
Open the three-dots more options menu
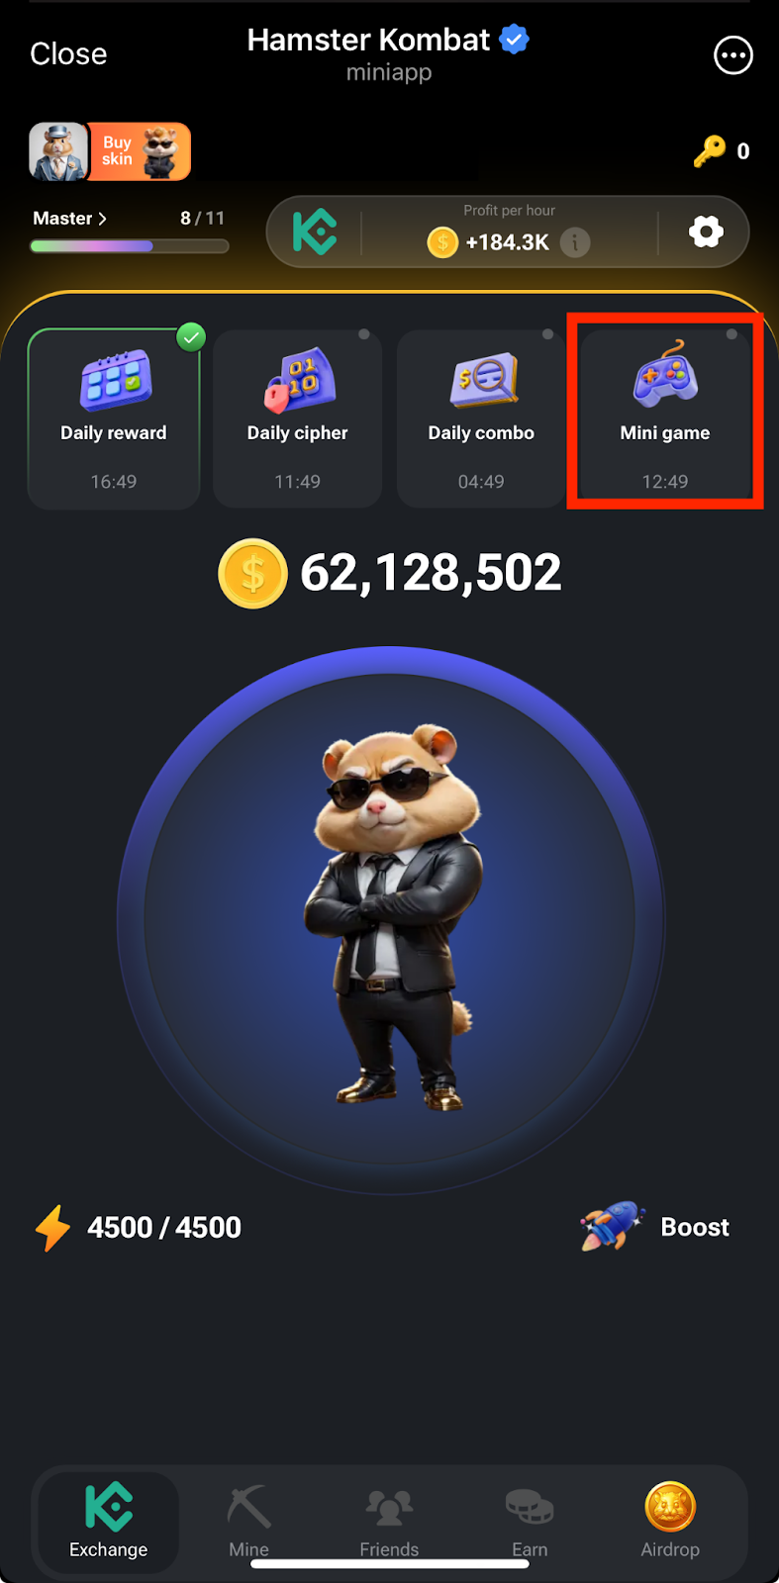pos(733,55)
